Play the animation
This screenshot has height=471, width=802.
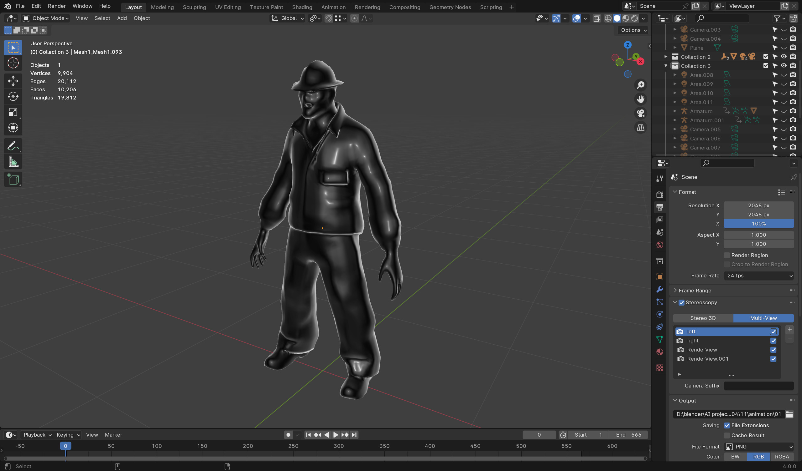(336, 435)
